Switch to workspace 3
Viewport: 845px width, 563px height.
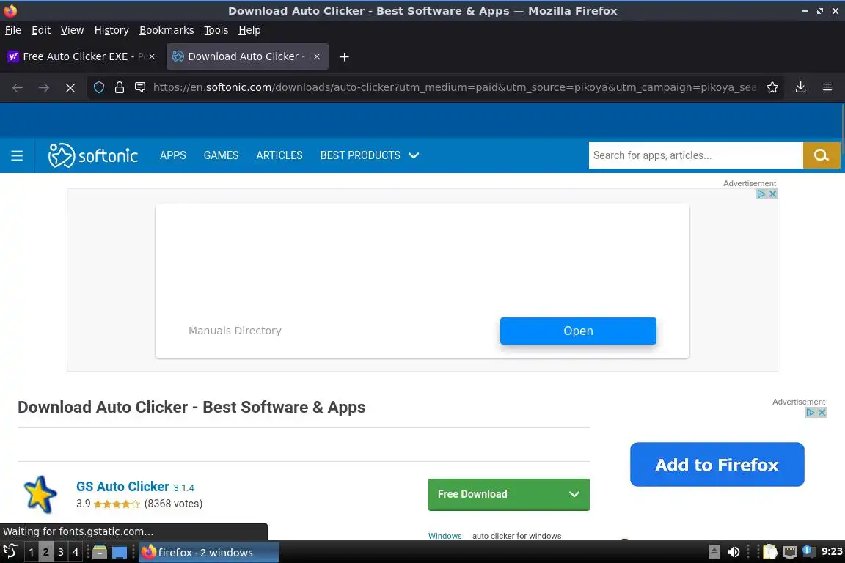tap(61, 552)
